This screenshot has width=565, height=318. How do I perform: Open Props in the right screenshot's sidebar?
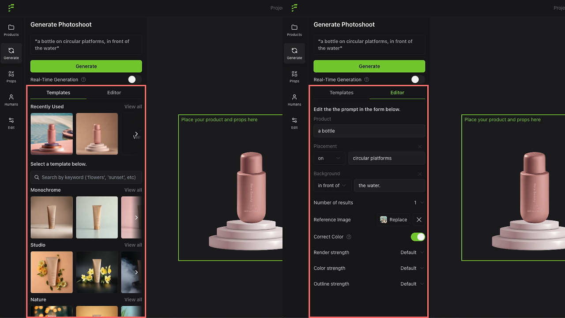pos(294,77)
